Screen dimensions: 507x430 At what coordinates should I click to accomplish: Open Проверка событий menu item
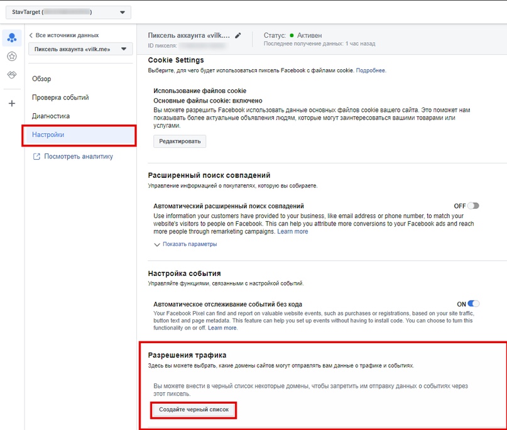coord(60,97)
